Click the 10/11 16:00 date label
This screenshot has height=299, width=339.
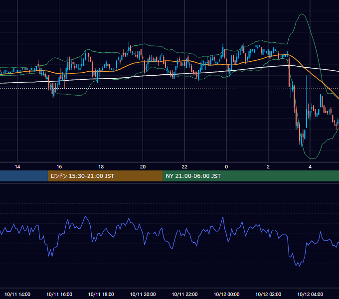[59, 294]
